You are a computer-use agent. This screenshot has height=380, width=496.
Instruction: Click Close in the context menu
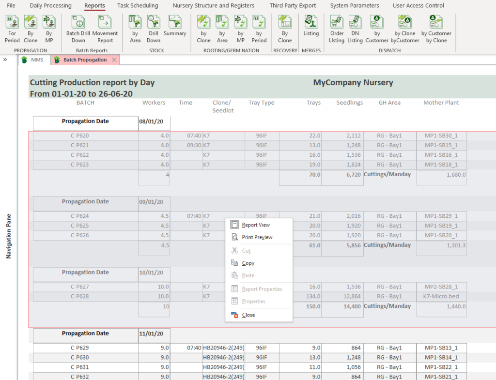[248, 315]
